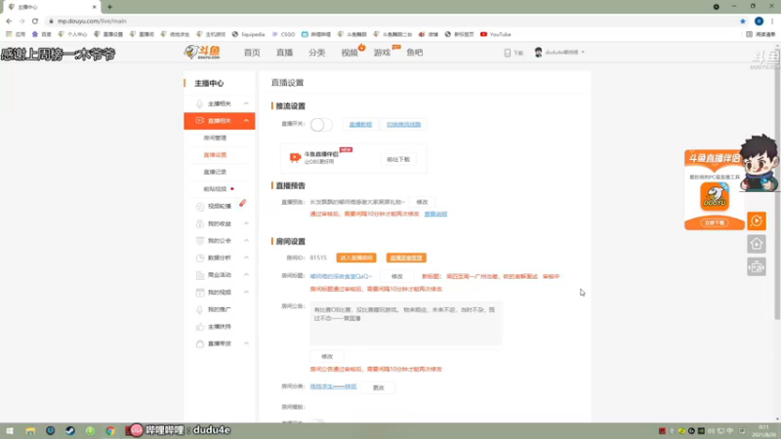Open the CSGO bookmark
Screen dimensions: 781x439
(283, 34)
